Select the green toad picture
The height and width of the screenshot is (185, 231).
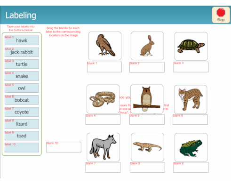click(x=191, y=147)
